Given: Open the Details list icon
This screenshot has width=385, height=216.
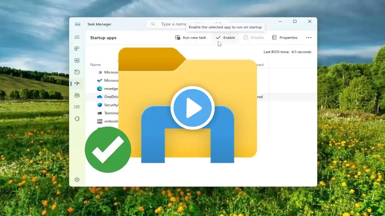Looking at the screenshot, I should coord(77,107).
